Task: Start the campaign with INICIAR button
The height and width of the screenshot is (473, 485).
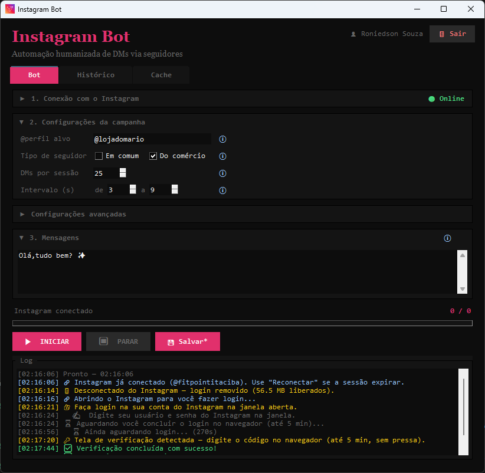Action: [47, 341]
